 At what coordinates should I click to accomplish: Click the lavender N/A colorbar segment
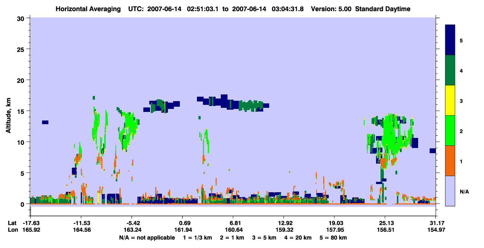click(x=450, y=190)
